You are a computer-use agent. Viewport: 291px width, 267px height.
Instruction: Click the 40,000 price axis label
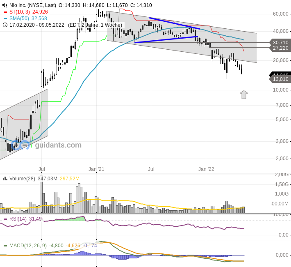(x=280, y=31)
